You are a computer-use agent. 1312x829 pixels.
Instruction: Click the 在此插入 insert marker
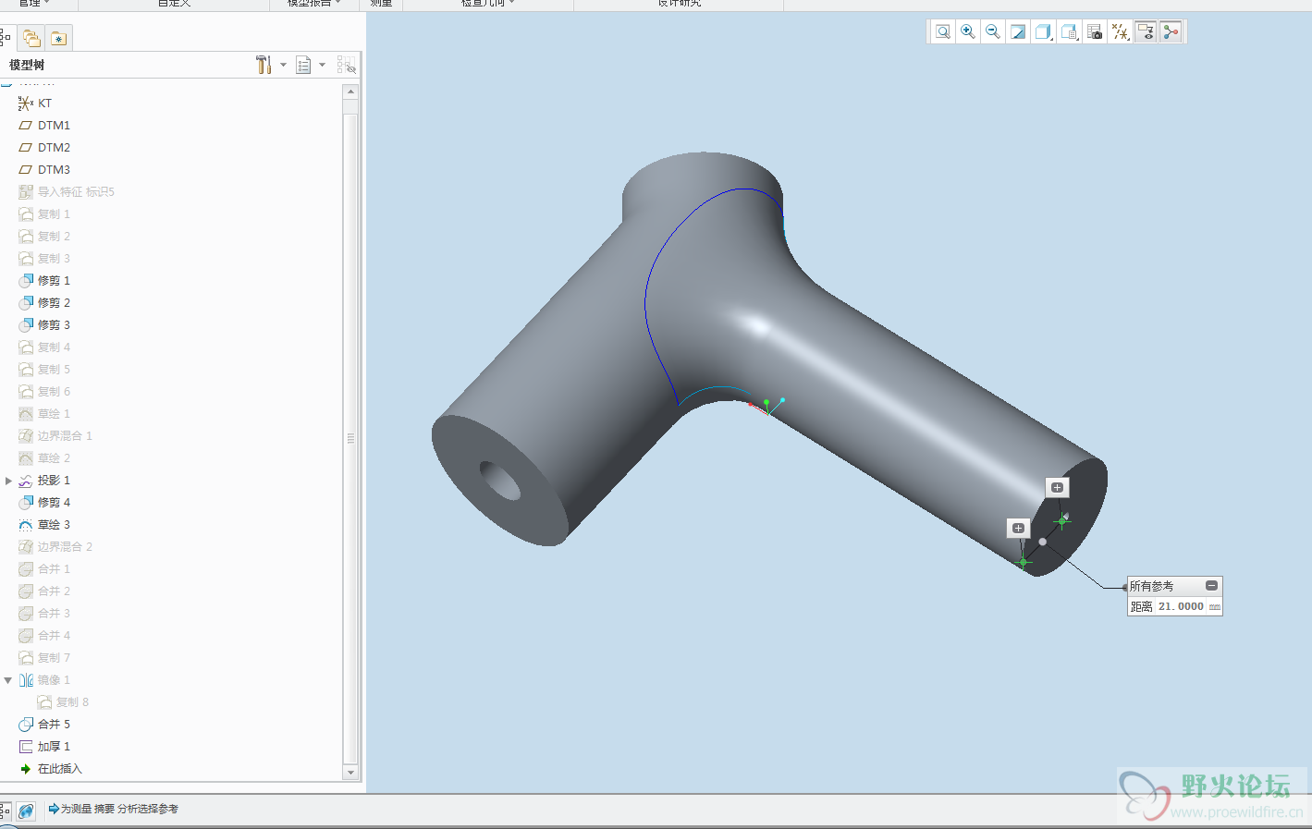51,769
